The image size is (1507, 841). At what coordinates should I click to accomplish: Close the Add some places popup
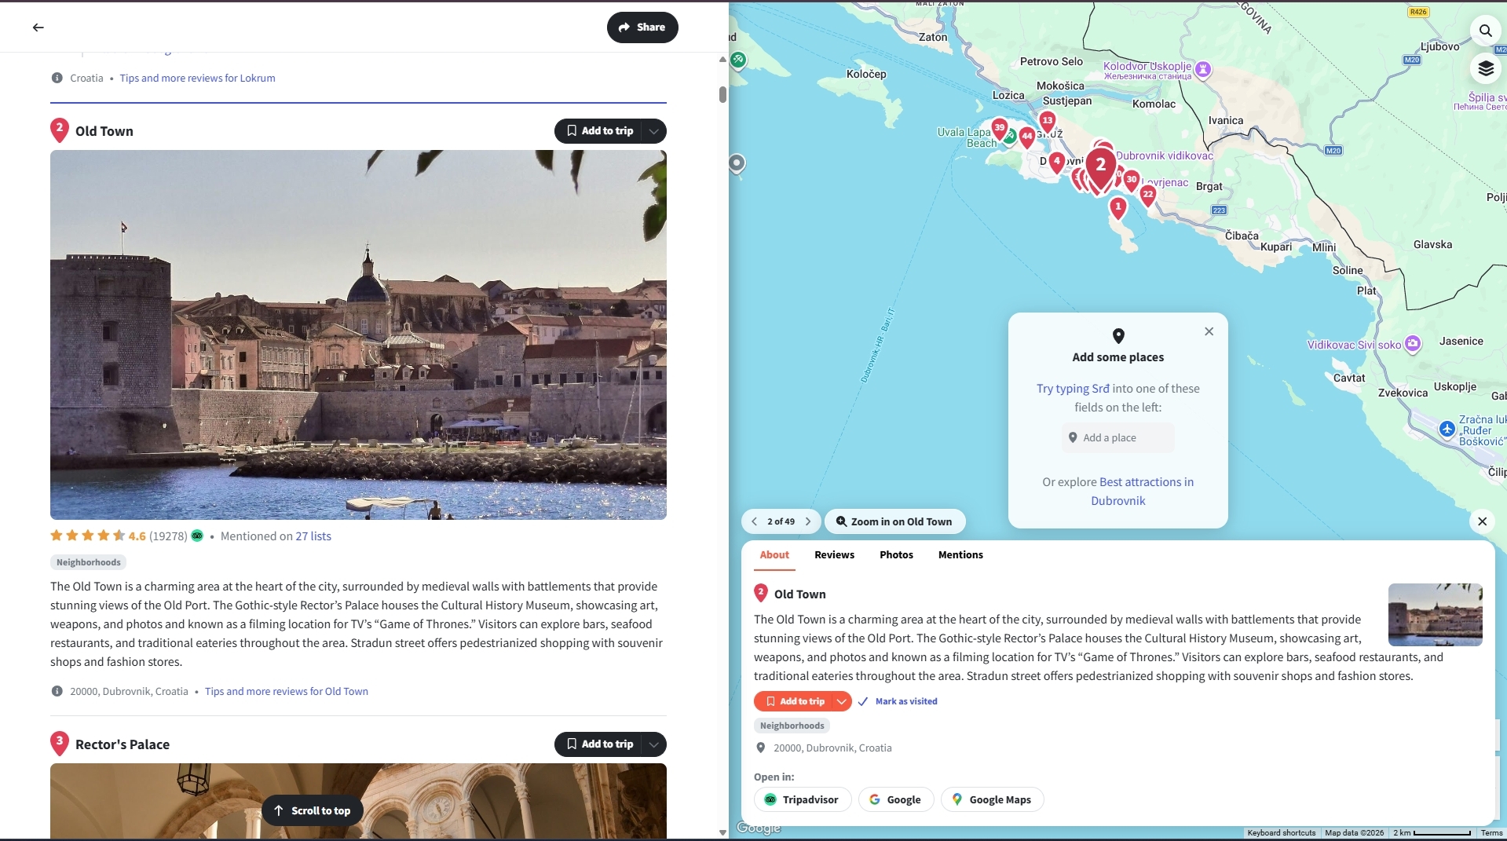[1209, 331]
